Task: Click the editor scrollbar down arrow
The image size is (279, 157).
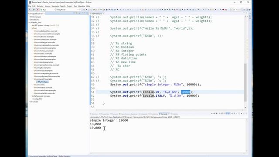Action: [245, 107]
